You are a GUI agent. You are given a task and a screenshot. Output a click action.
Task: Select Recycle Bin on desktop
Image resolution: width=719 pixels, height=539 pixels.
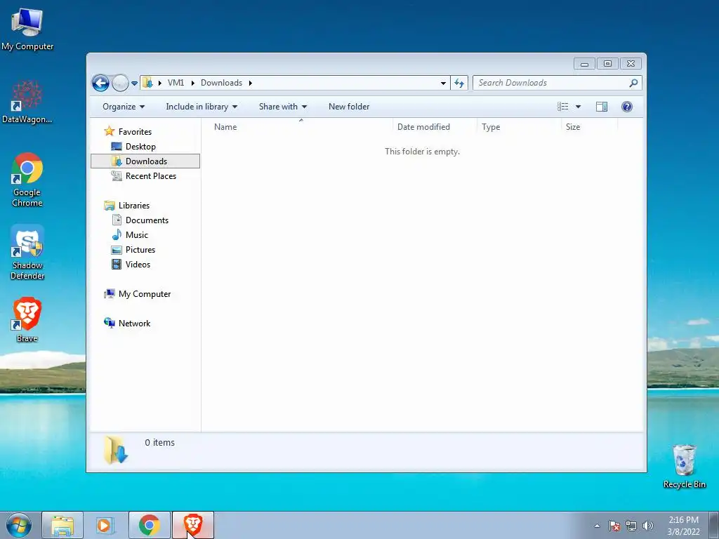click(684, 466)
